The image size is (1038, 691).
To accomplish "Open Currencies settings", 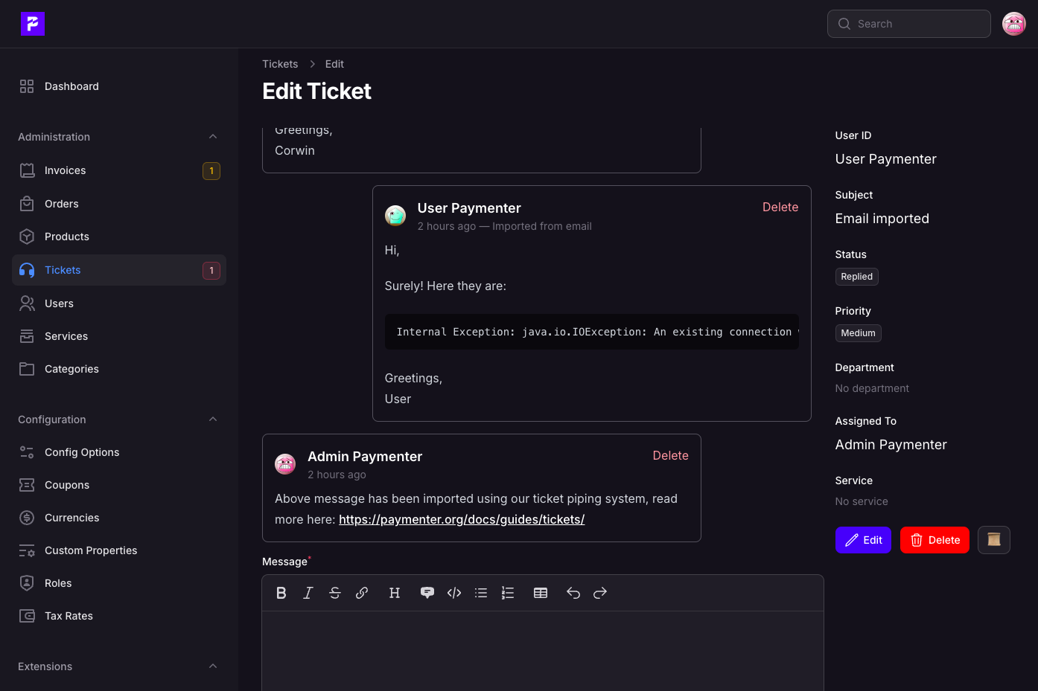I will pos(119,518).
